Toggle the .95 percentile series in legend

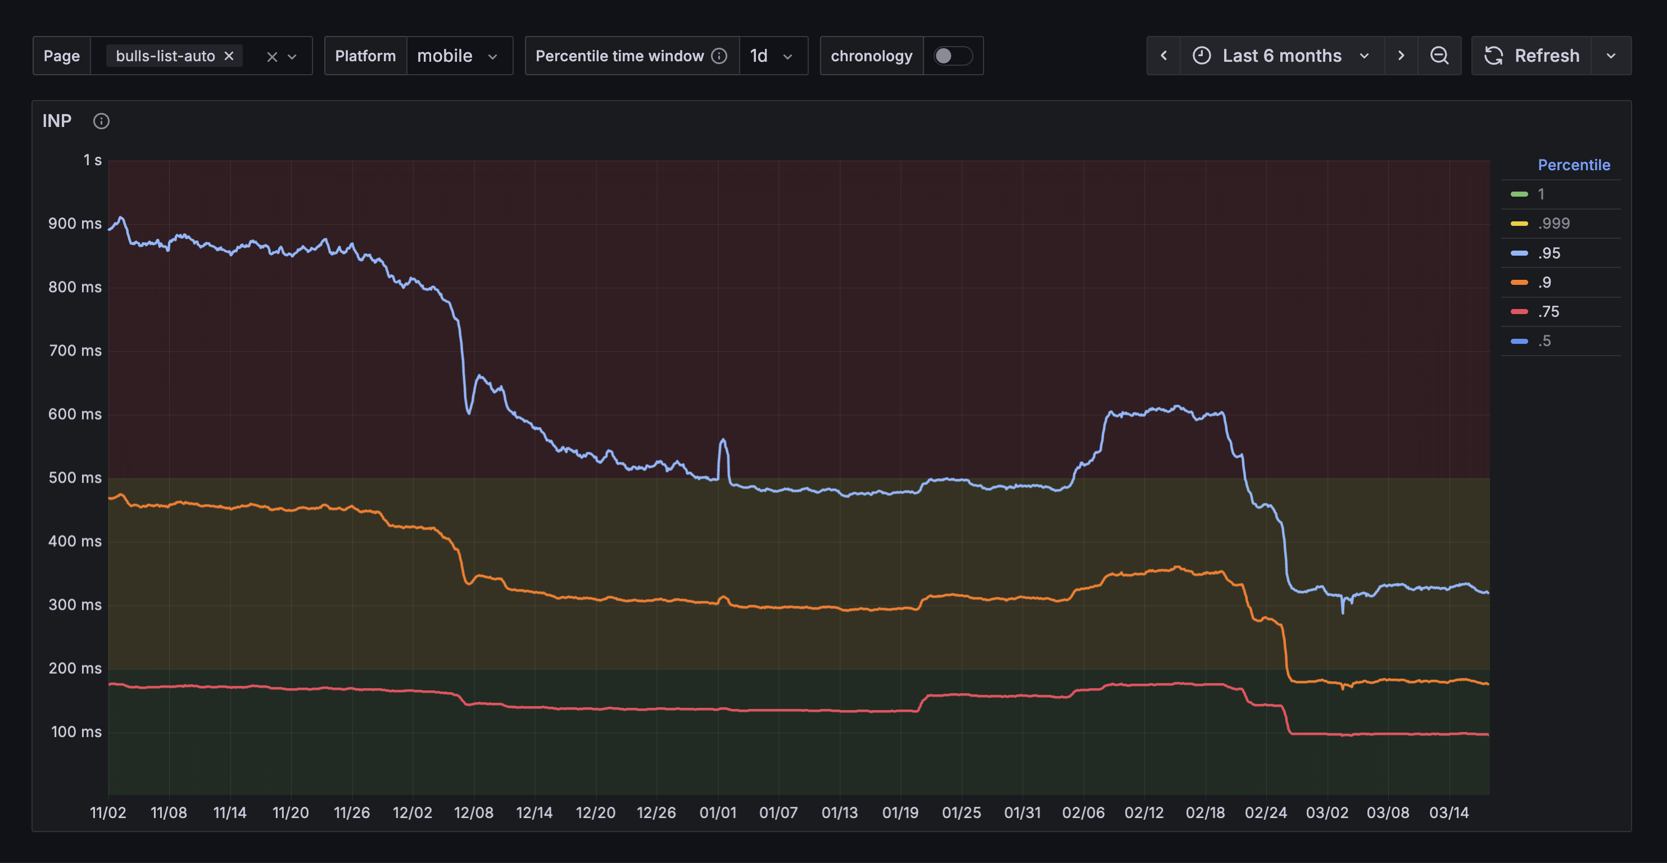point(1548,253)
